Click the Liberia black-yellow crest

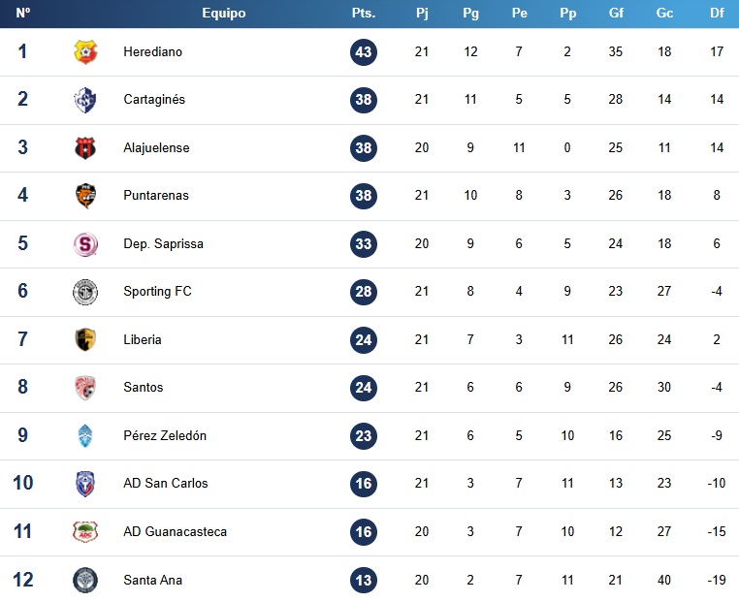click(85, 339)
